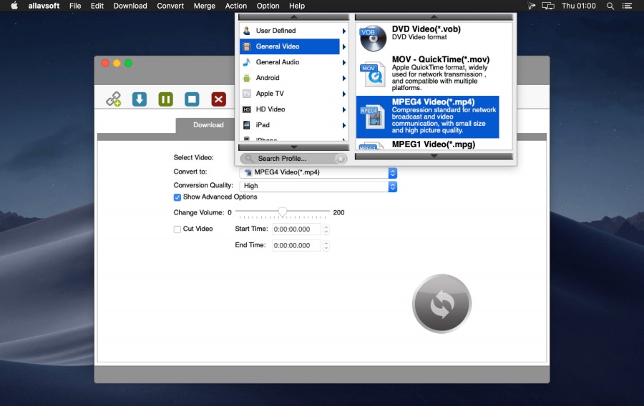Expand Android submenu arrow

click(x=343, y=79)
